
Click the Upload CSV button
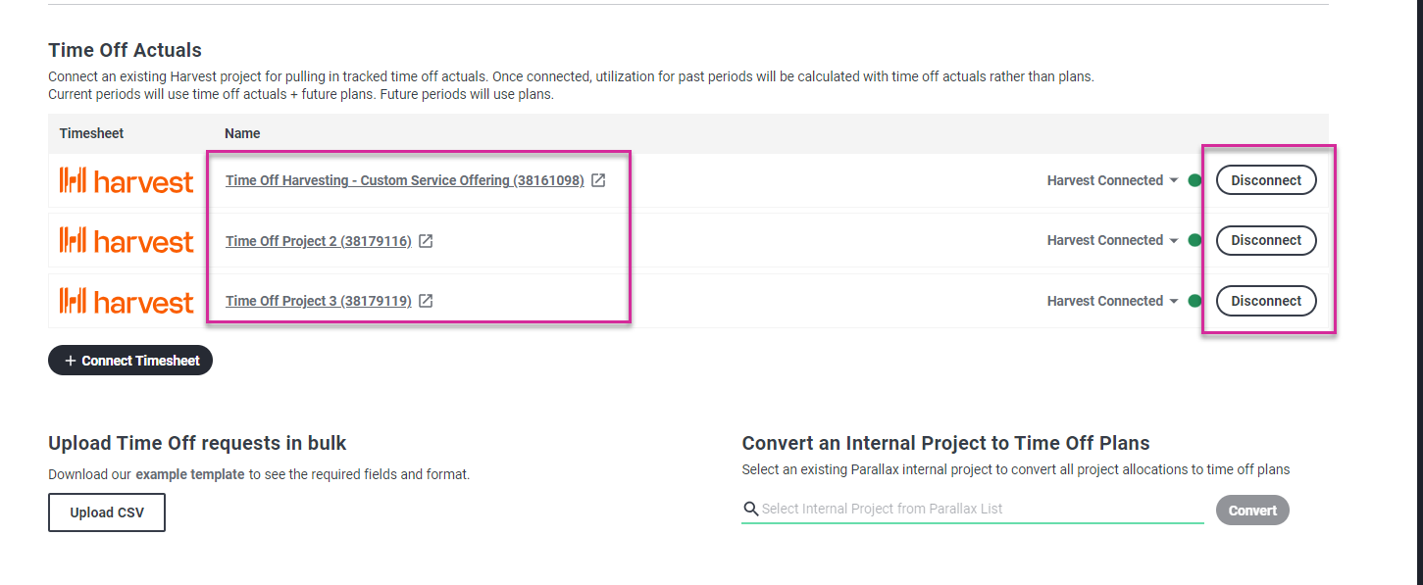(107, 512)
